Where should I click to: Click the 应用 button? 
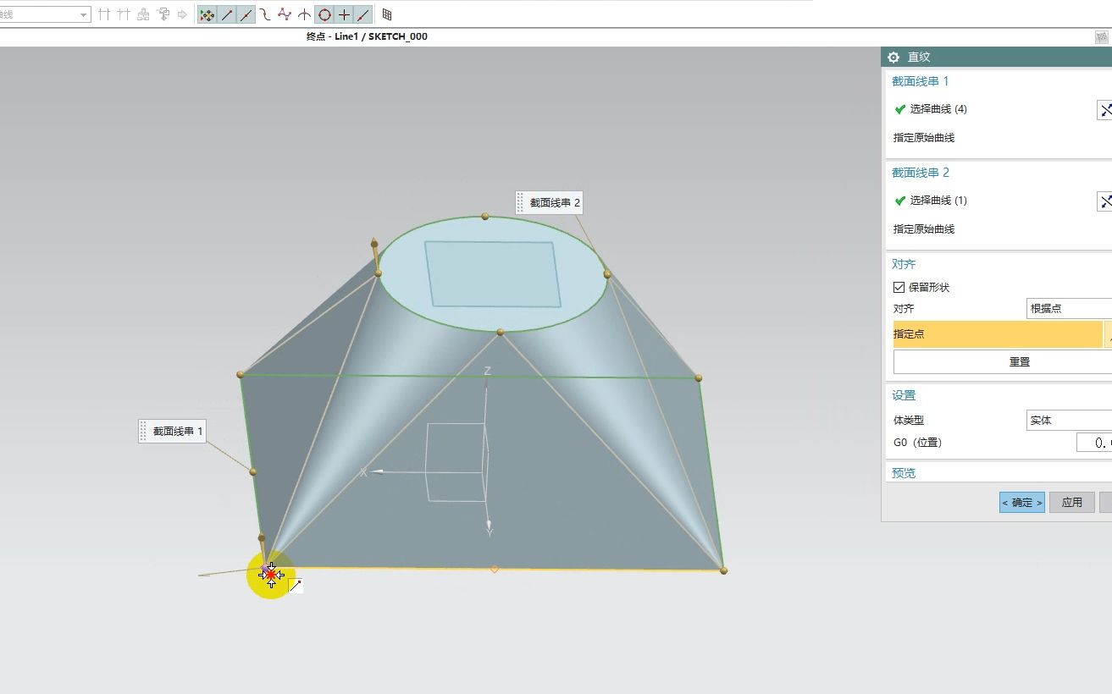1072,502
